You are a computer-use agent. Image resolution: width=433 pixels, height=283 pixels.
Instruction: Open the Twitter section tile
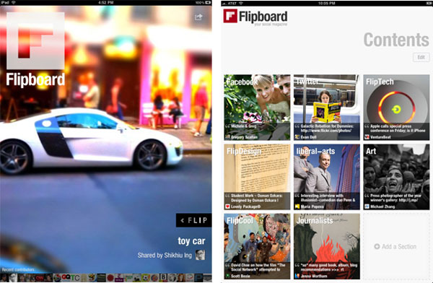[327, 108]
